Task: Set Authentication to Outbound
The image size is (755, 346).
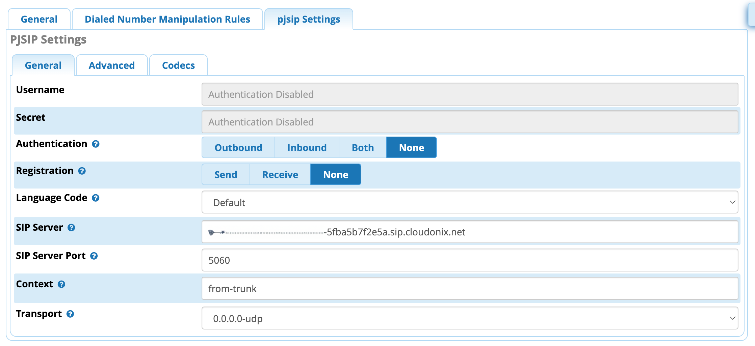Action: click(x=238, y=147)
